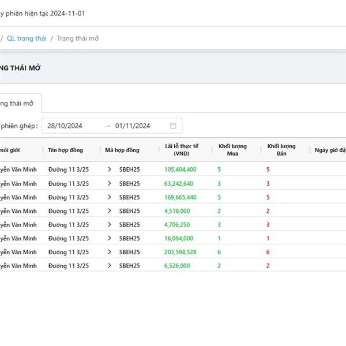Expand row with profit 63,242,640

click(x=109, y=183)
